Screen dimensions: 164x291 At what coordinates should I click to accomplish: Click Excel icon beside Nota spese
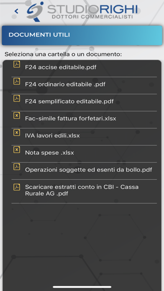(17, 150)
